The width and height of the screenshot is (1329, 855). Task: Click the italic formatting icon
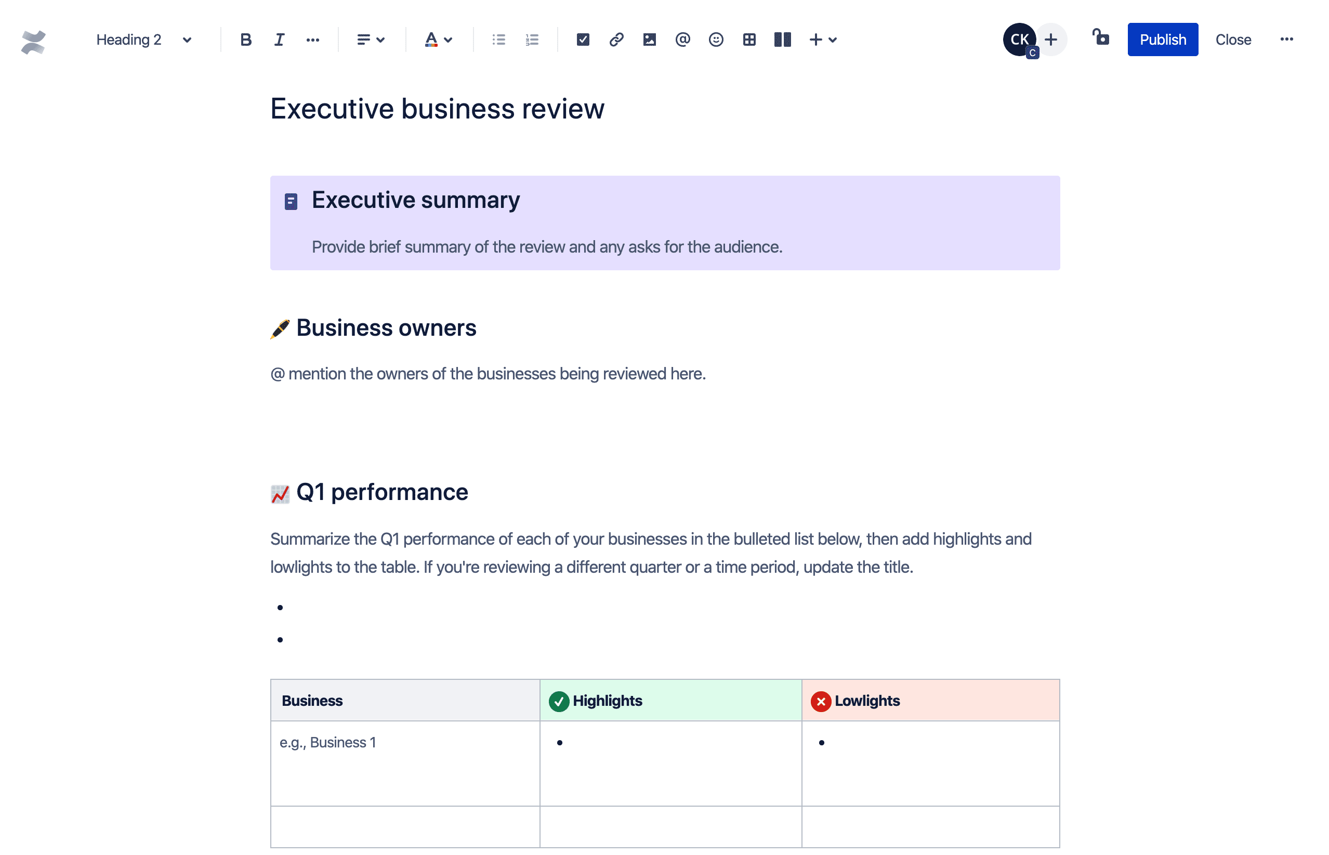coord(278,39)
